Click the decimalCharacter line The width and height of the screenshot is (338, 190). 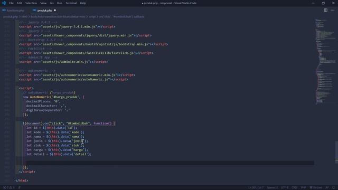46,106
